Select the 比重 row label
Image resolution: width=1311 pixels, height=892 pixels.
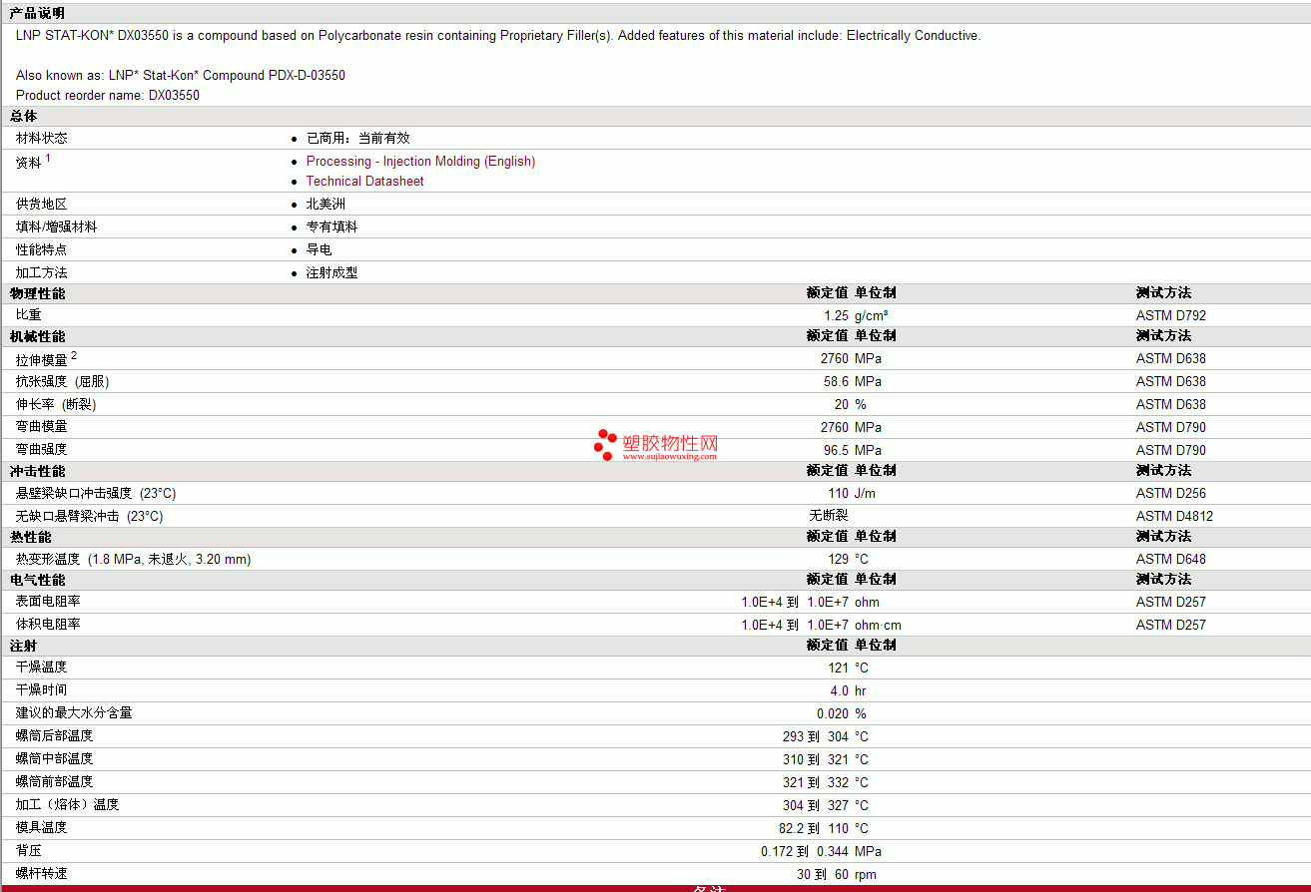(29, 315)
